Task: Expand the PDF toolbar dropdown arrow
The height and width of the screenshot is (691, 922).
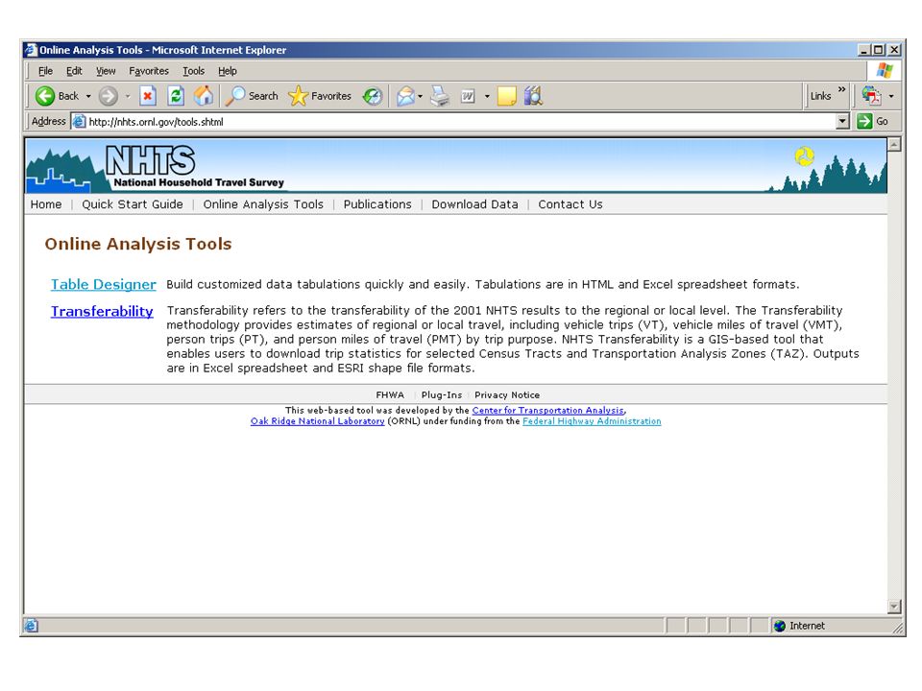Action: click(891, 96)
